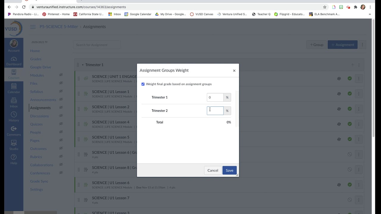The image size is (381, 214).
Task: Open the VUSD Canvas bookmark
Action: (202, 14)
